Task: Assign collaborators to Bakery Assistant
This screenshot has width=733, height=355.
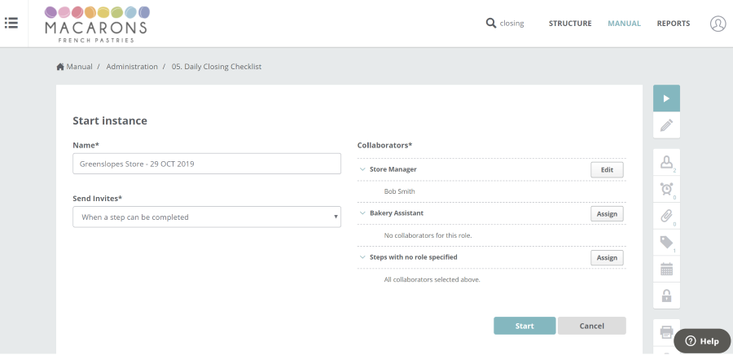Action: (x=607, y=214)
